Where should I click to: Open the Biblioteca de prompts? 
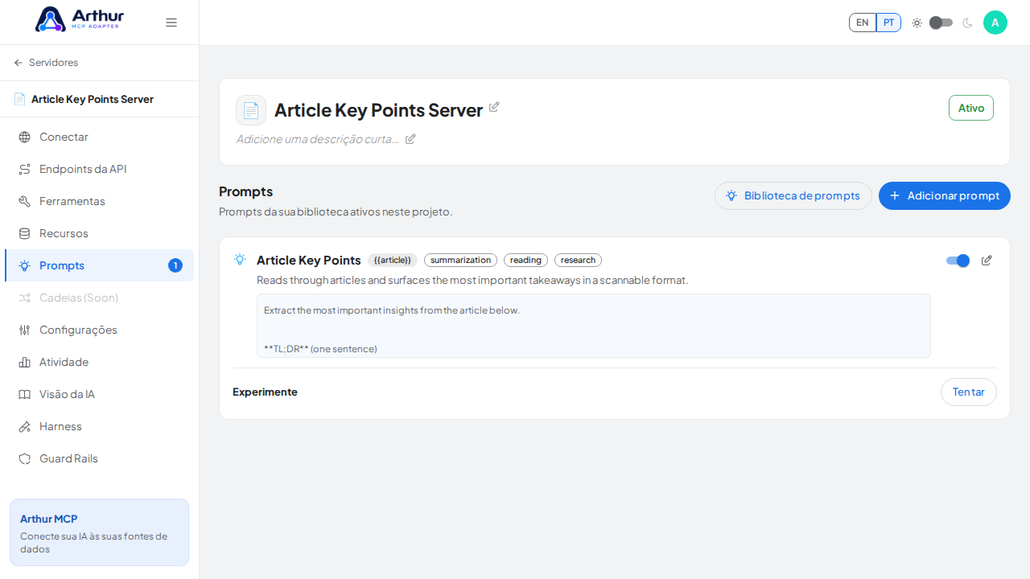793,195
